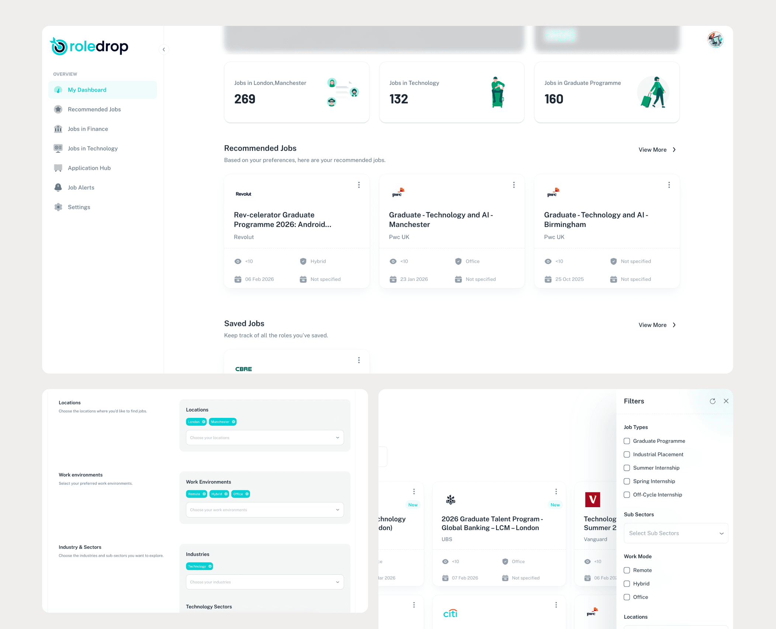The image size is (776, 629).
Task: Remove the Hybrid work environment tag
Action: coord(226,494)
